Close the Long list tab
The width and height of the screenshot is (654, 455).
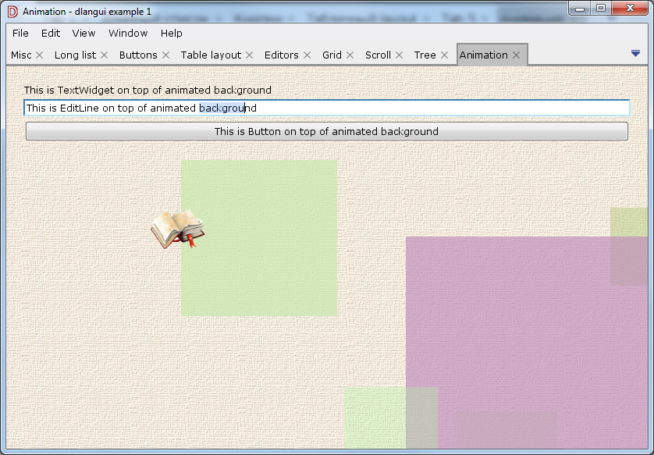pos(104,55)
